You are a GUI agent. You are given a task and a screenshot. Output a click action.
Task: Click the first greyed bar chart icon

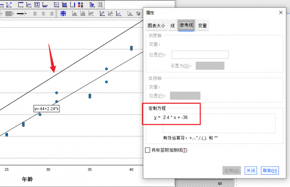click(x=75, y=14)
